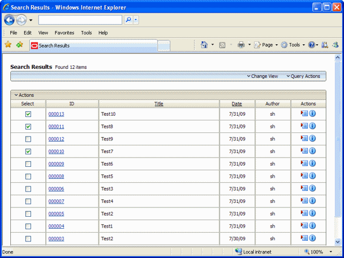Go to Home page icon

point(204,45)
